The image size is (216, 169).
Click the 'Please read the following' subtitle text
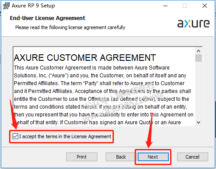70,27
